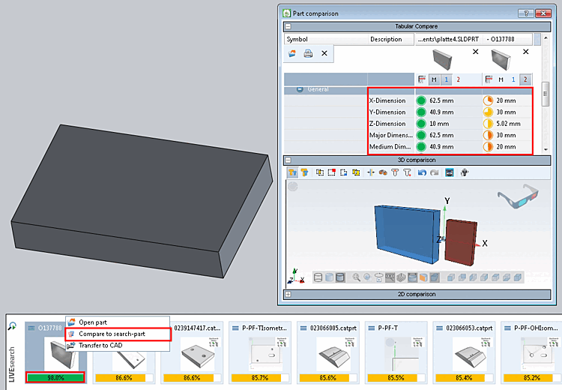This screenshot has height=390, width=562.
Task: Select the X-Dimension row label
Action: [388, 100]
